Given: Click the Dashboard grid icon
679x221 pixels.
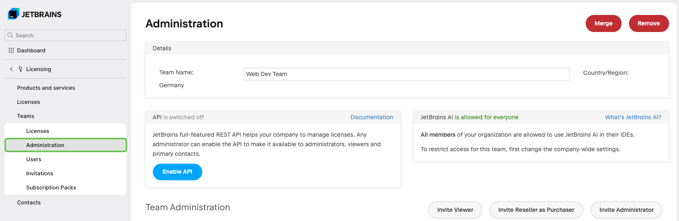Looking at the screenshot, I should point(11,50).
